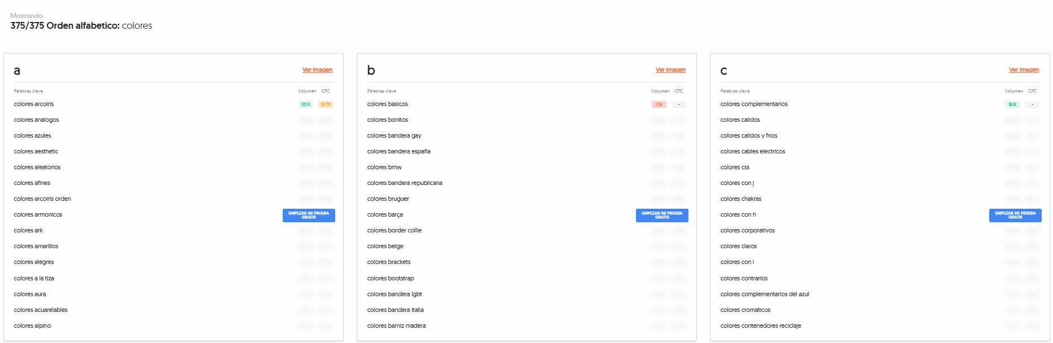The height and width of the screenshot is (343, 1053).
Task: Select keyword 'colores arcoiris'
Action: click(x=34, y=104)
